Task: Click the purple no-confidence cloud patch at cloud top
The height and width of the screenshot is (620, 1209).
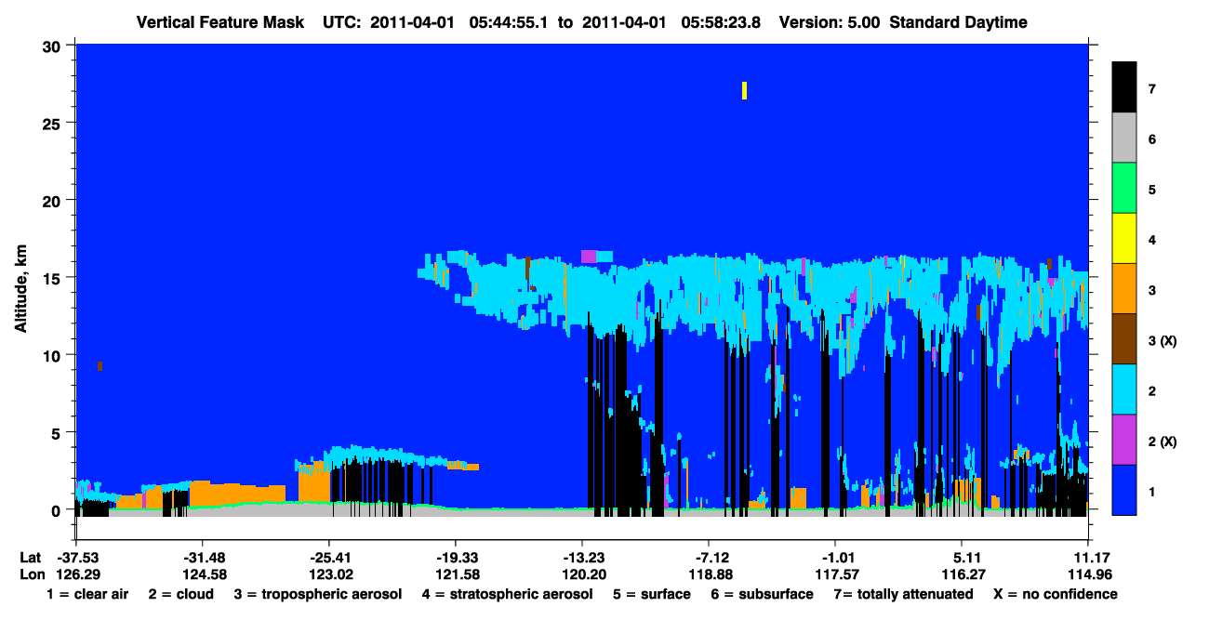Action: [x=589, y=256]
